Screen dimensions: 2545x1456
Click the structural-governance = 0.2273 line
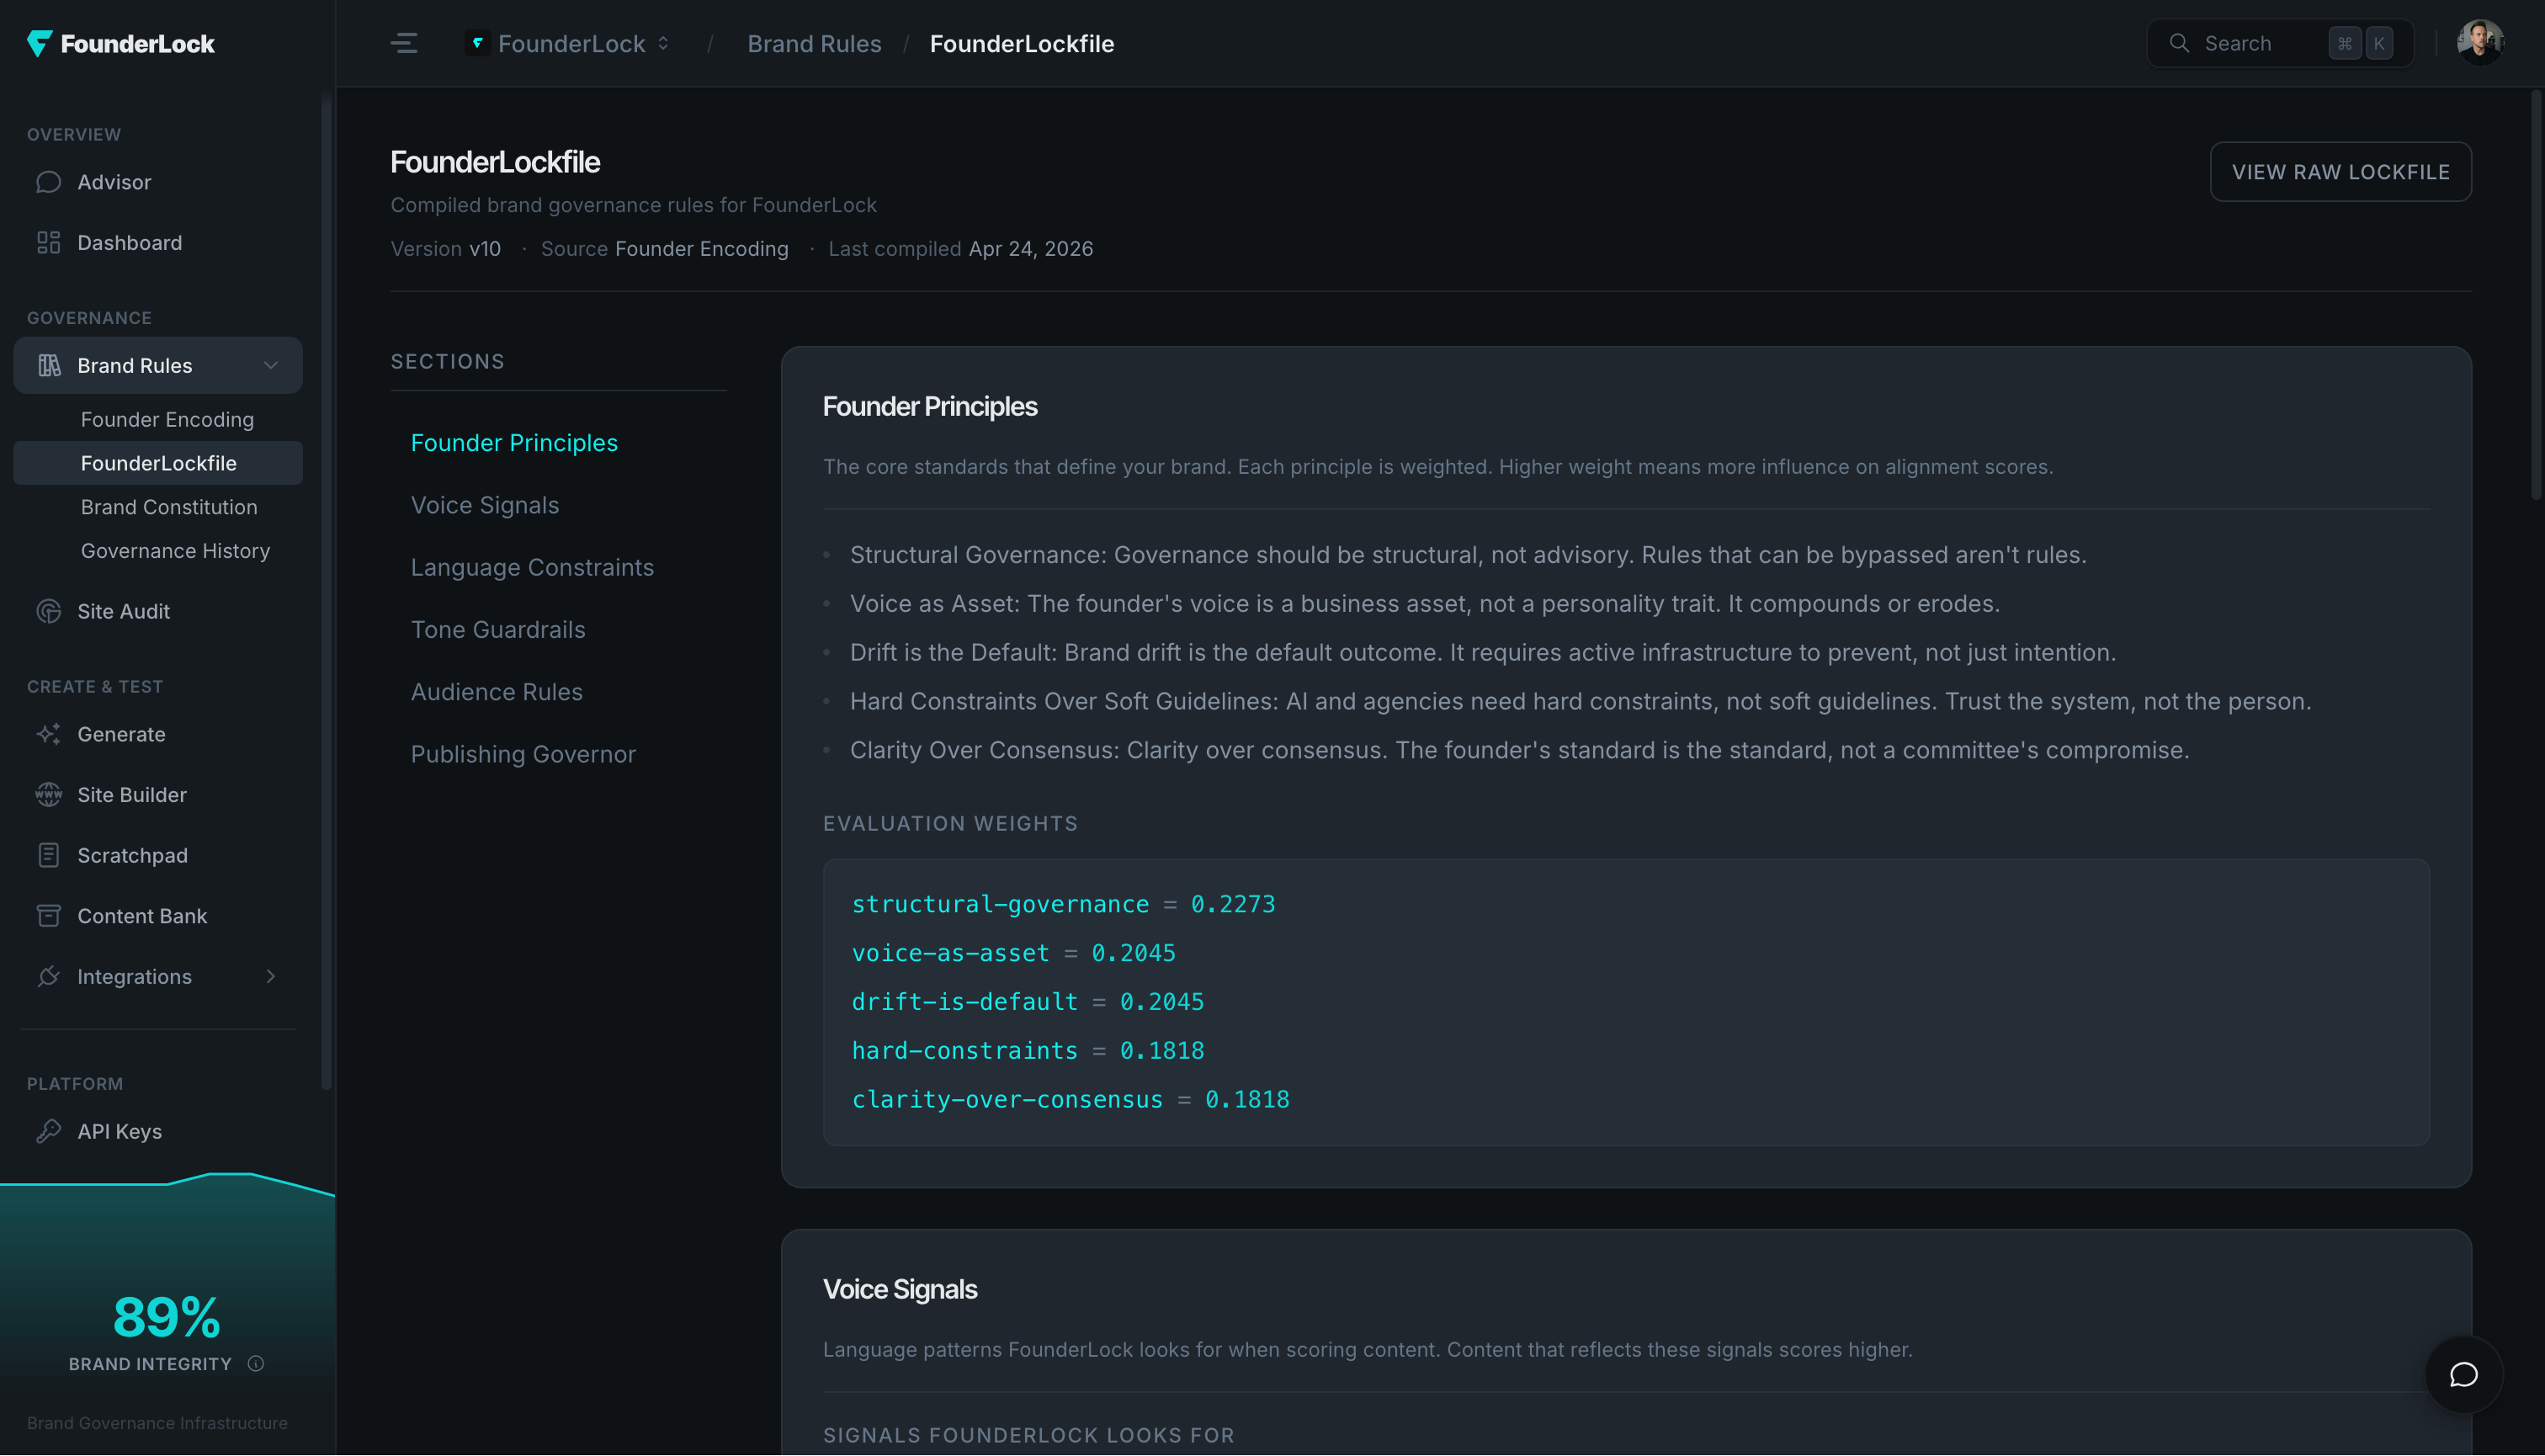pyautogui.click(x=1063, y=905)
